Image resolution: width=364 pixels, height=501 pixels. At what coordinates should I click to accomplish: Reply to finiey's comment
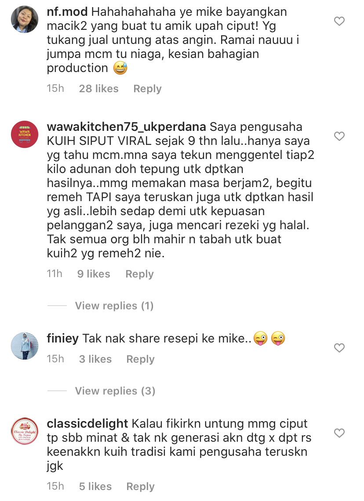coord(140,359)
